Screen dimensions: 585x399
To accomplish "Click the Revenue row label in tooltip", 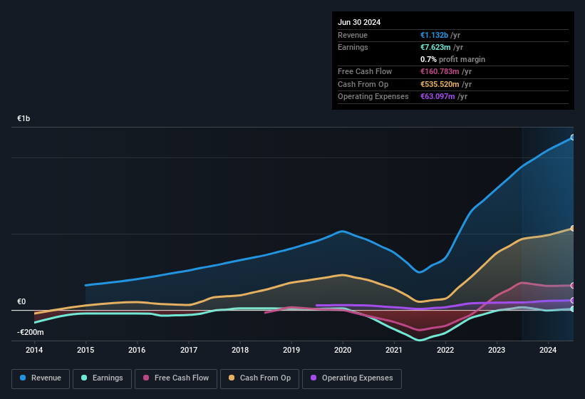I will click(x=353, y=35).
